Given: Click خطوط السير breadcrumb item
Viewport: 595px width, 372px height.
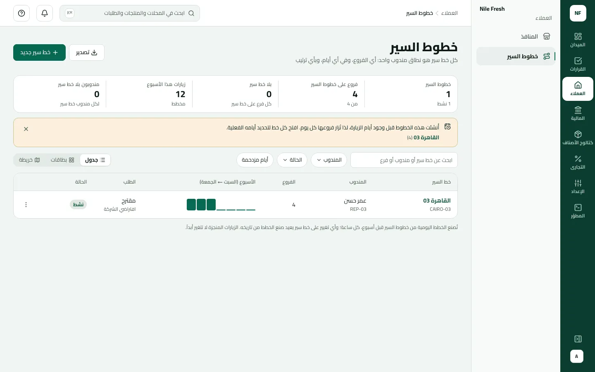Looking at the screenshot, I should pos(419,13).
